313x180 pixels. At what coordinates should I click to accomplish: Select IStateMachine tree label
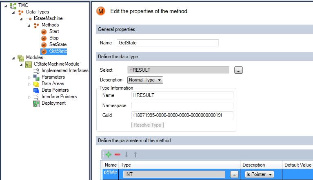[48, 18]
